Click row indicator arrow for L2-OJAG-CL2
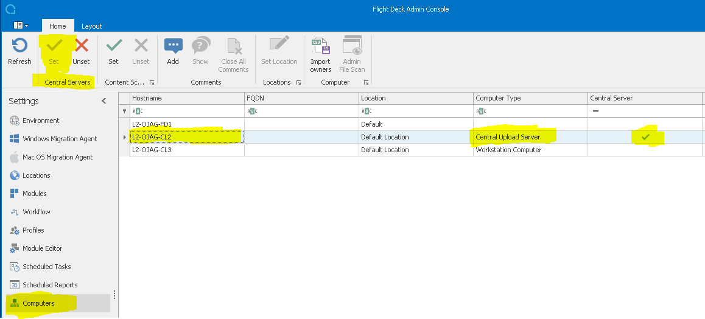Screen dimensions: 705x319 coord(125,137)
